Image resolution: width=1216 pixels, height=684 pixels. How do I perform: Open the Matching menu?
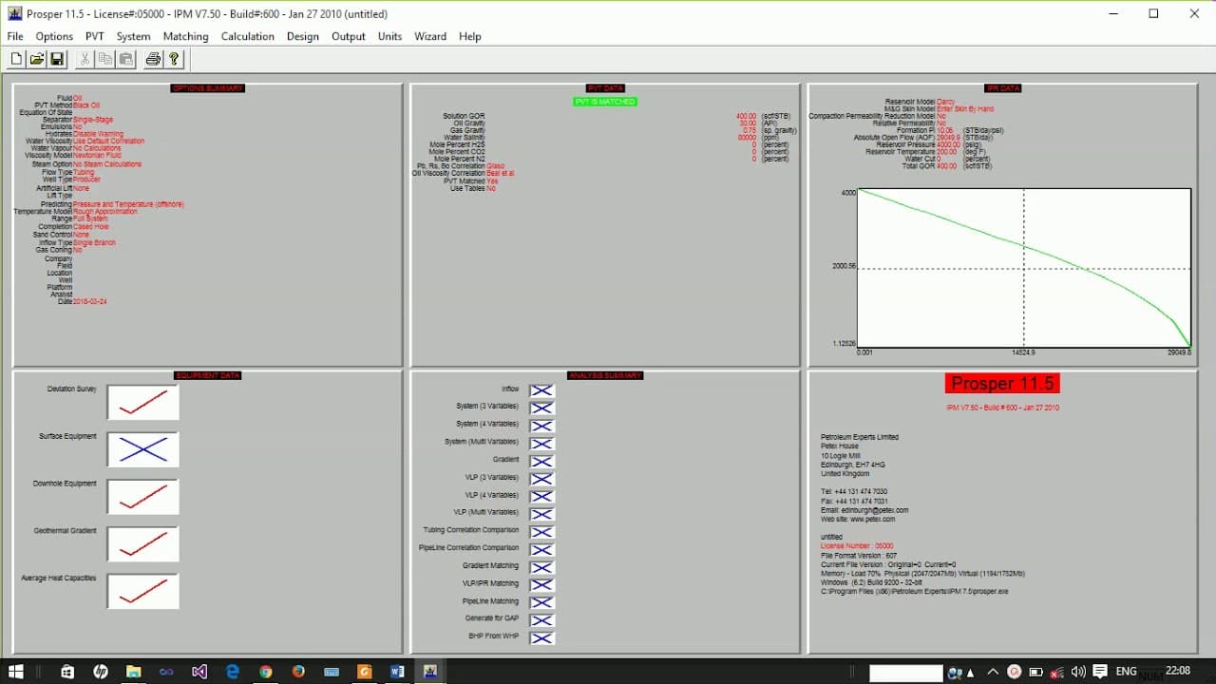[x=186, y=36]
